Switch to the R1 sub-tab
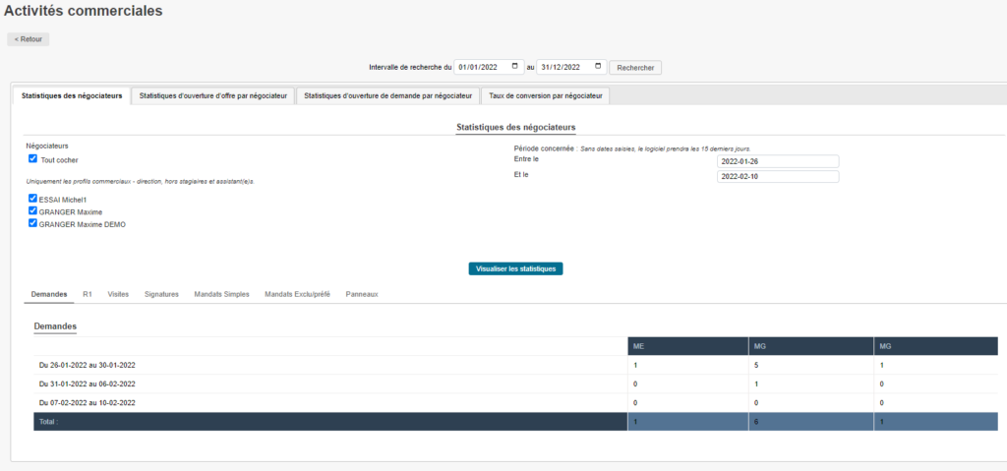Screen dimensions: 1007x471 88,294
